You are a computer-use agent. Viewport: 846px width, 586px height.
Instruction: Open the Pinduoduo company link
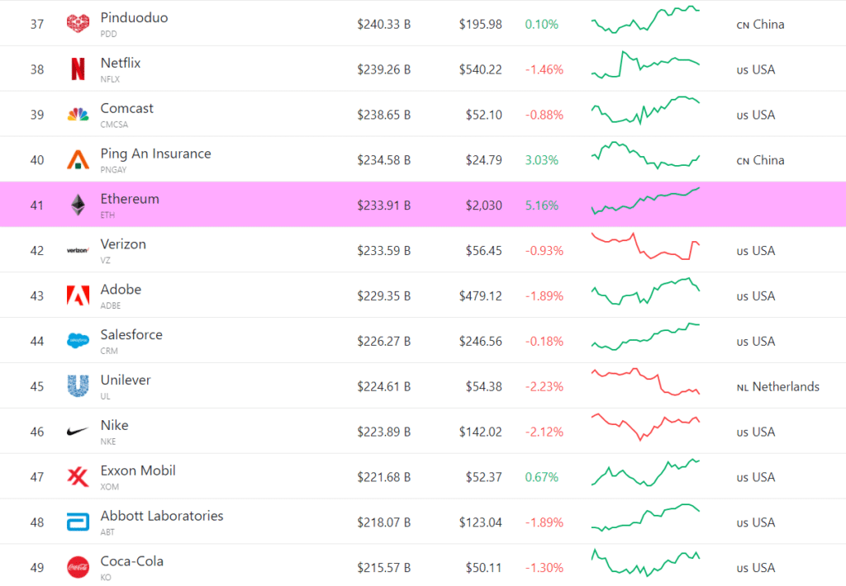tap(134, 18)
